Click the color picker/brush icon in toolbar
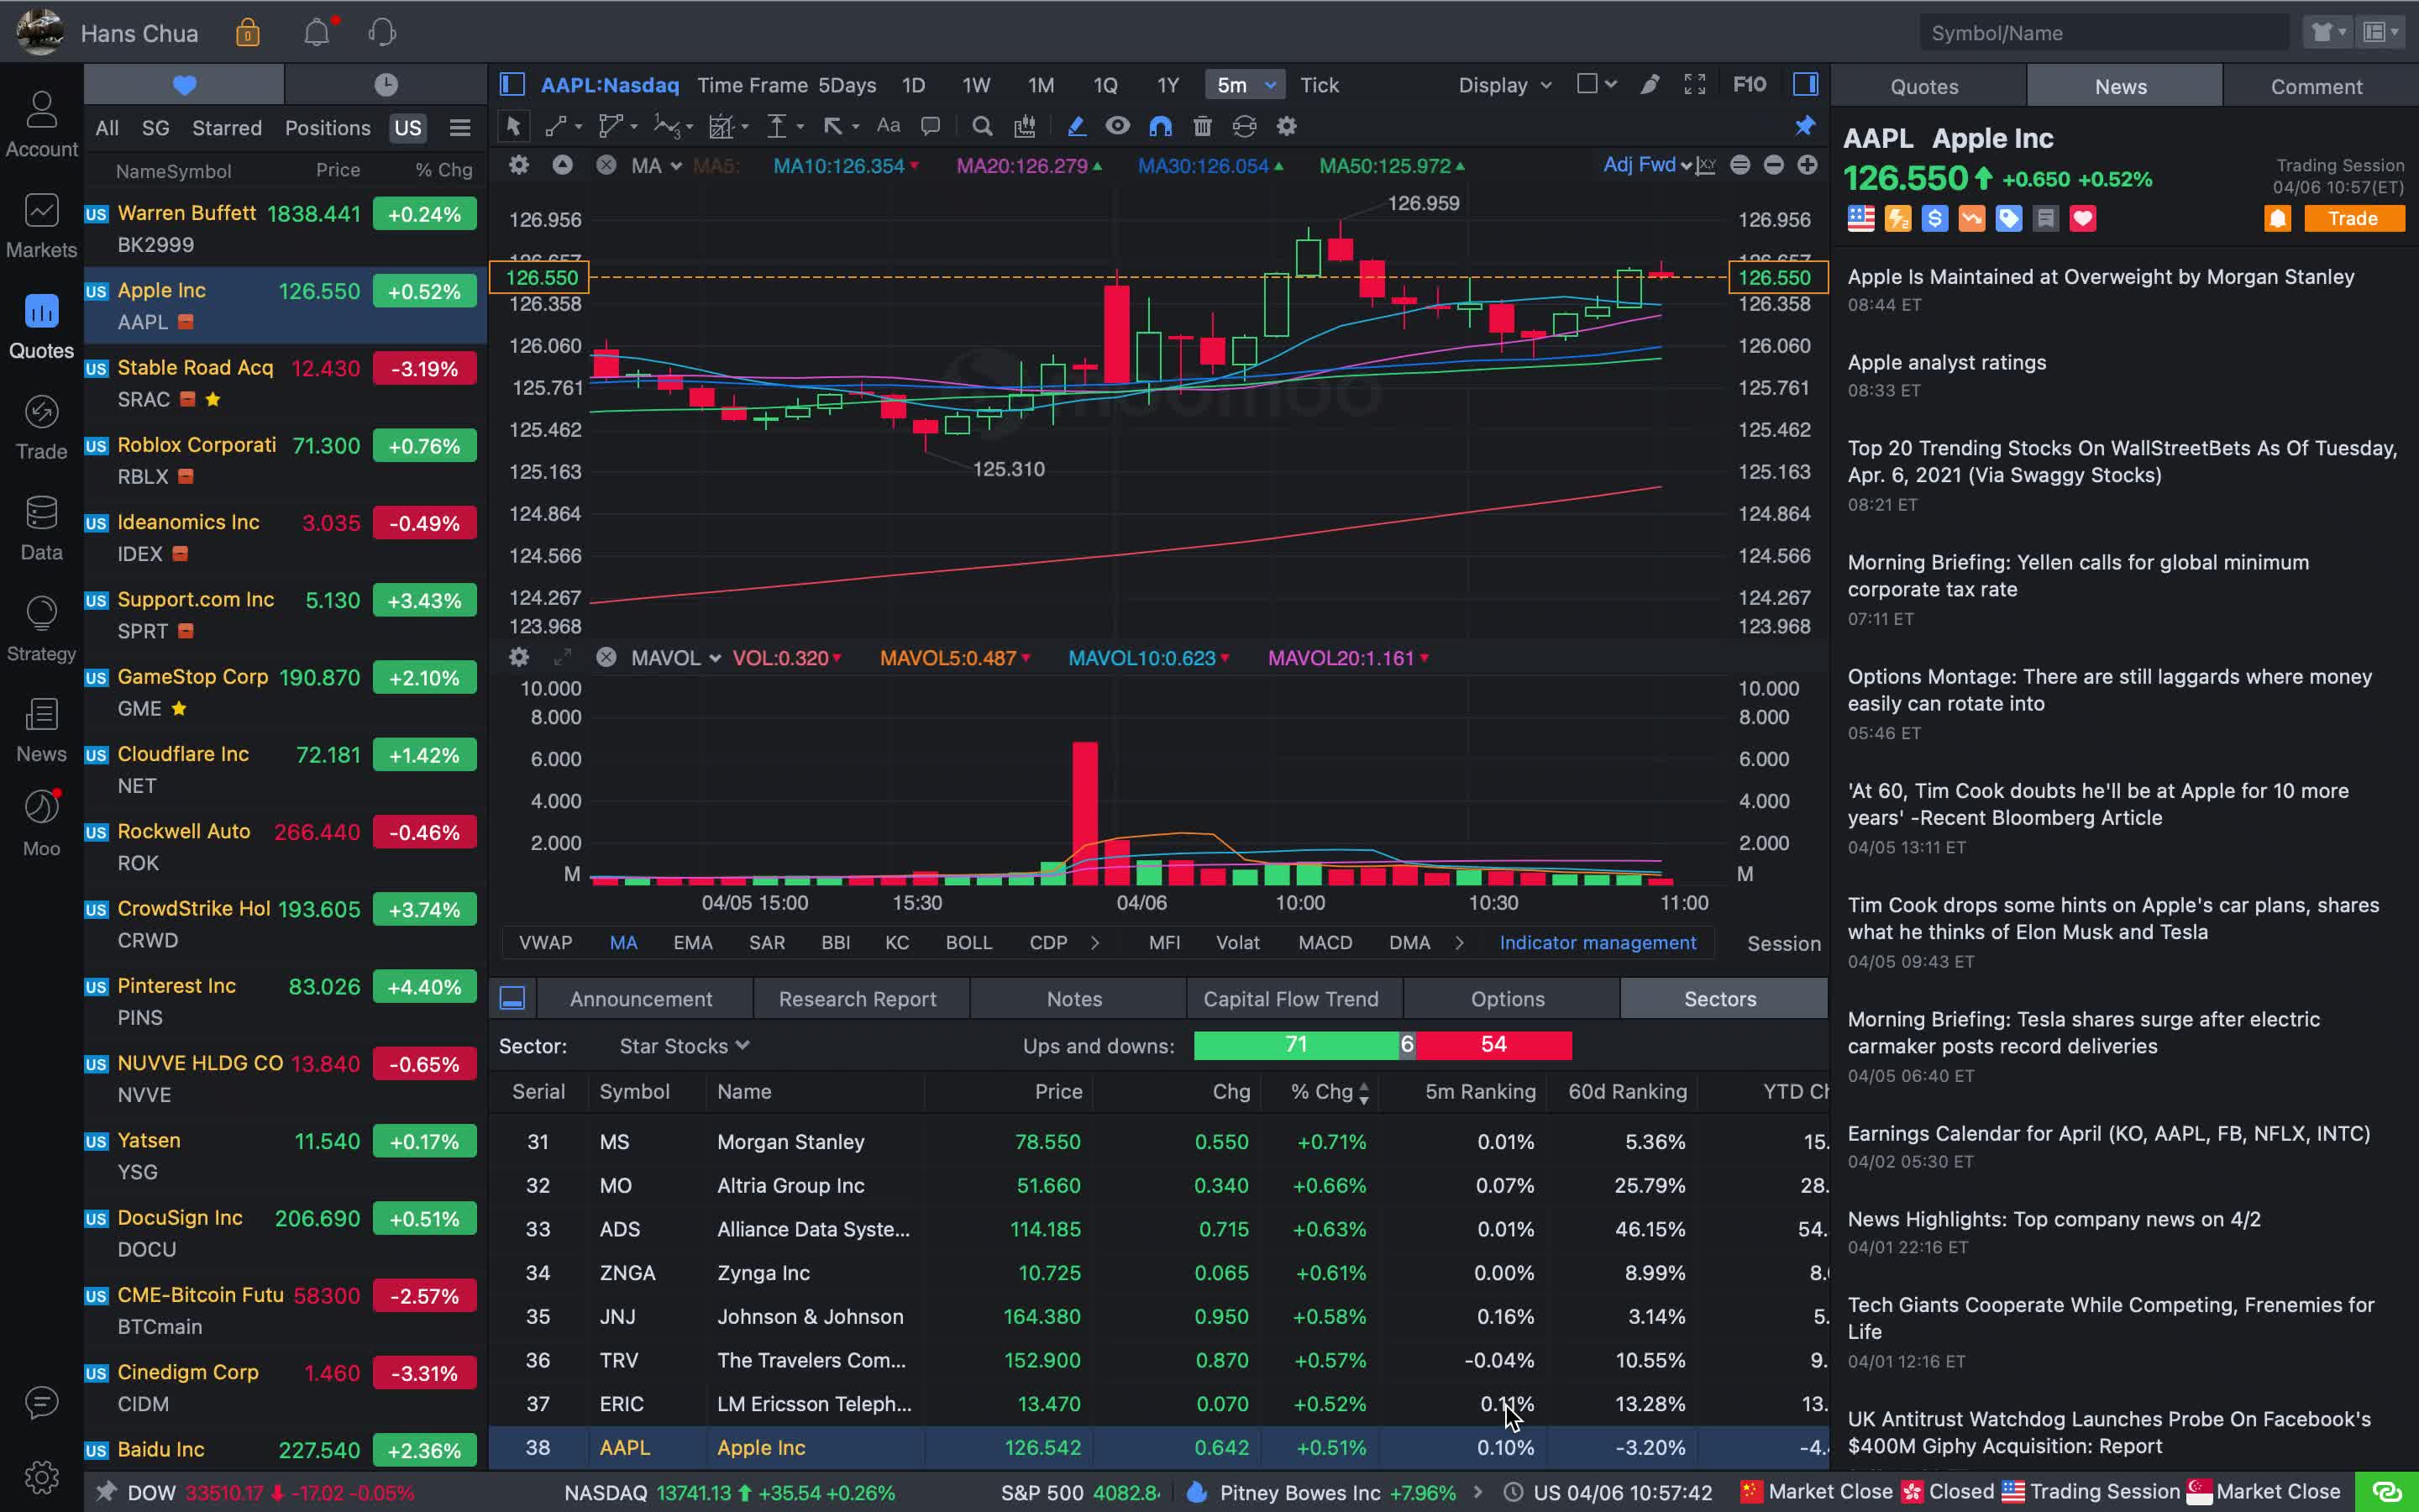Screen dimensions: 2419x1512 click(1074, 125)
